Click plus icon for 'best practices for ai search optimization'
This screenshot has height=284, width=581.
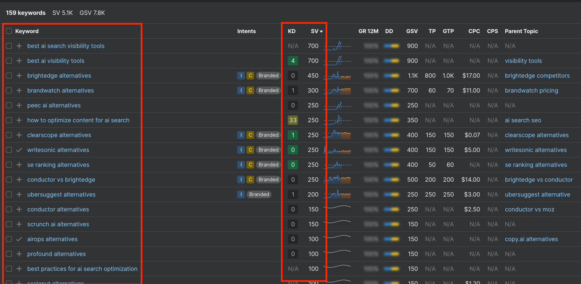[19, 269]
